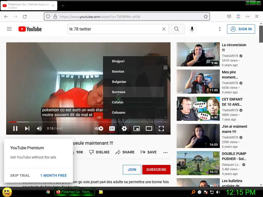The width and height of the screenshot is (263, 197).
Task: Clear the search field with X
Action: click(164, 29)
